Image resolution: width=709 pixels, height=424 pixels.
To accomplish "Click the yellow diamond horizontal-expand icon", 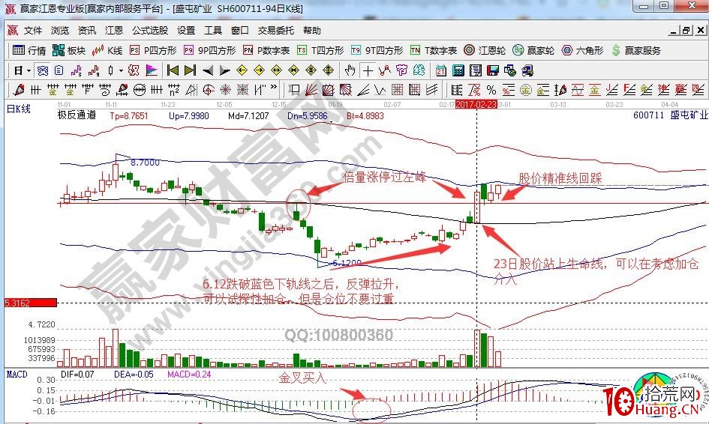I will pyautogui.click(x=276, y=70).
